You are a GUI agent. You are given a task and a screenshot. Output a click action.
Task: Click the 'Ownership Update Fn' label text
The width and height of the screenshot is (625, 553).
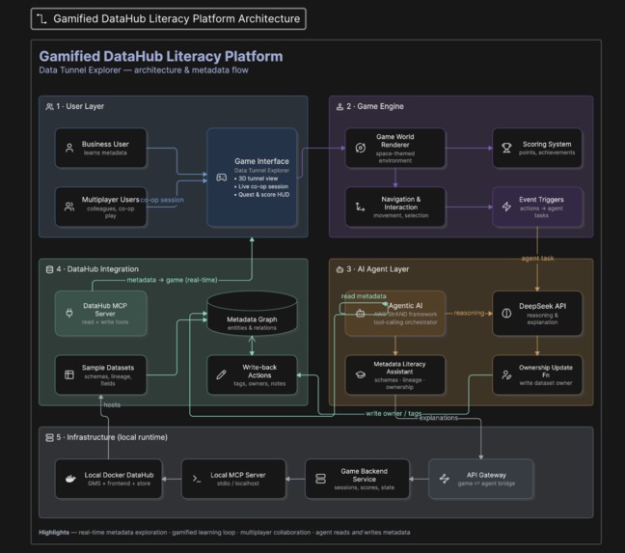pos(546,372)
